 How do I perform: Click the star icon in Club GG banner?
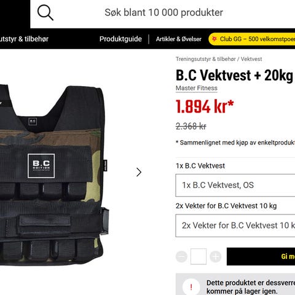214,39
